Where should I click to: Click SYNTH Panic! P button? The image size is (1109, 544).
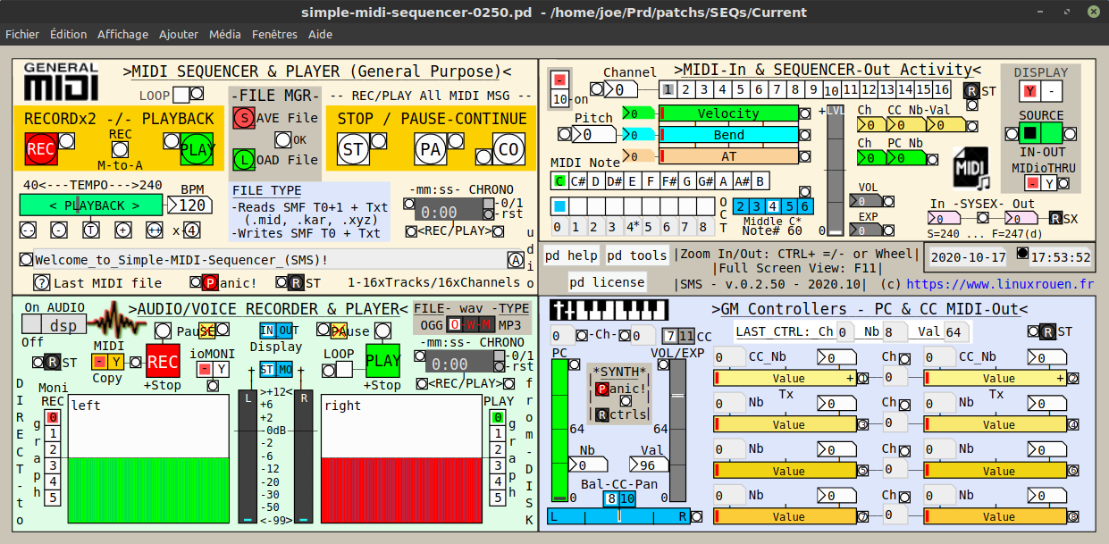click(603, 389)
